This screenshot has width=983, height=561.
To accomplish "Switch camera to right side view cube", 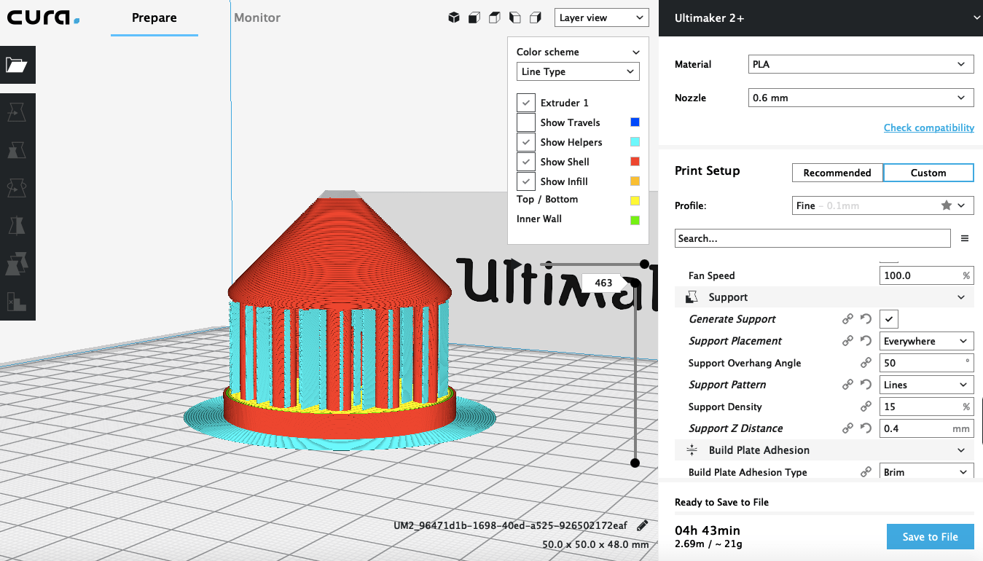I will tap(536, 17).
